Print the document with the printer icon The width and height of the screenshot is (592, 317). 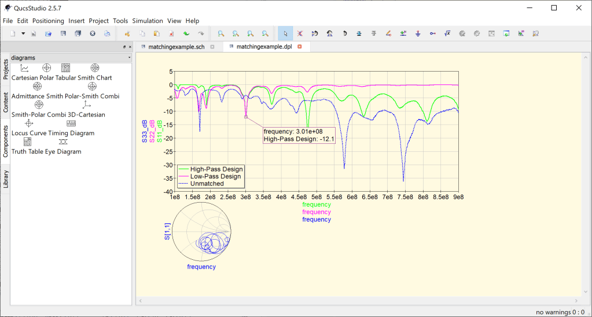pos(107,33)
